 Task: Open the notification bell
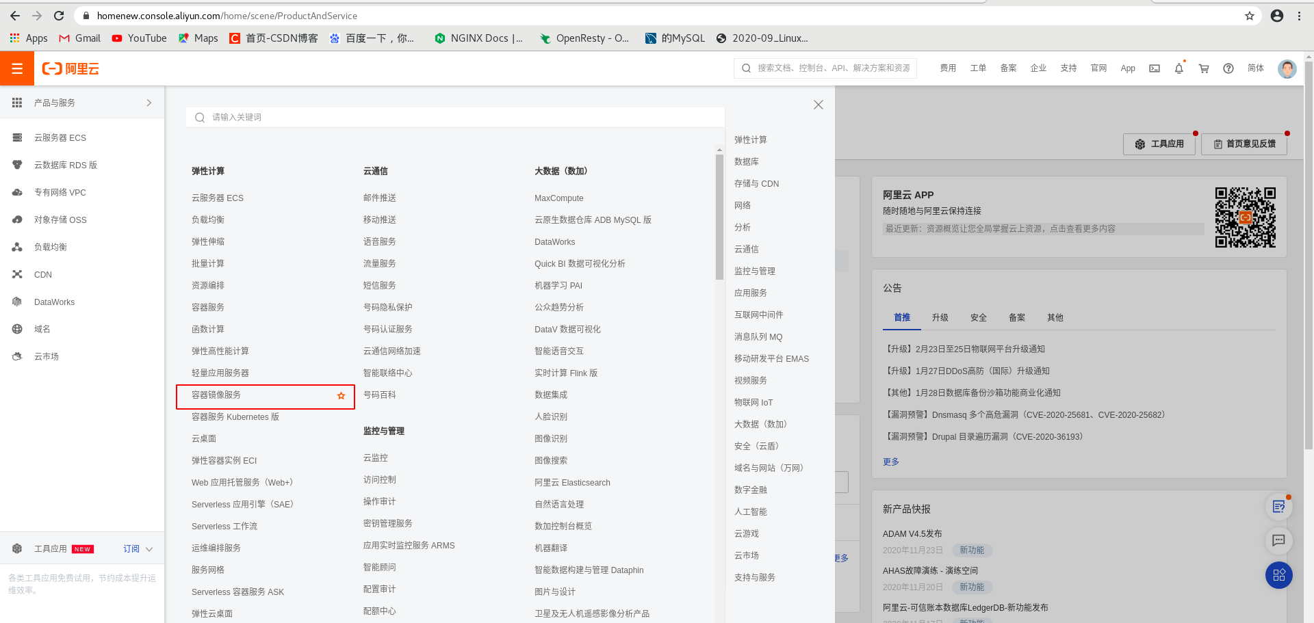1179,68
